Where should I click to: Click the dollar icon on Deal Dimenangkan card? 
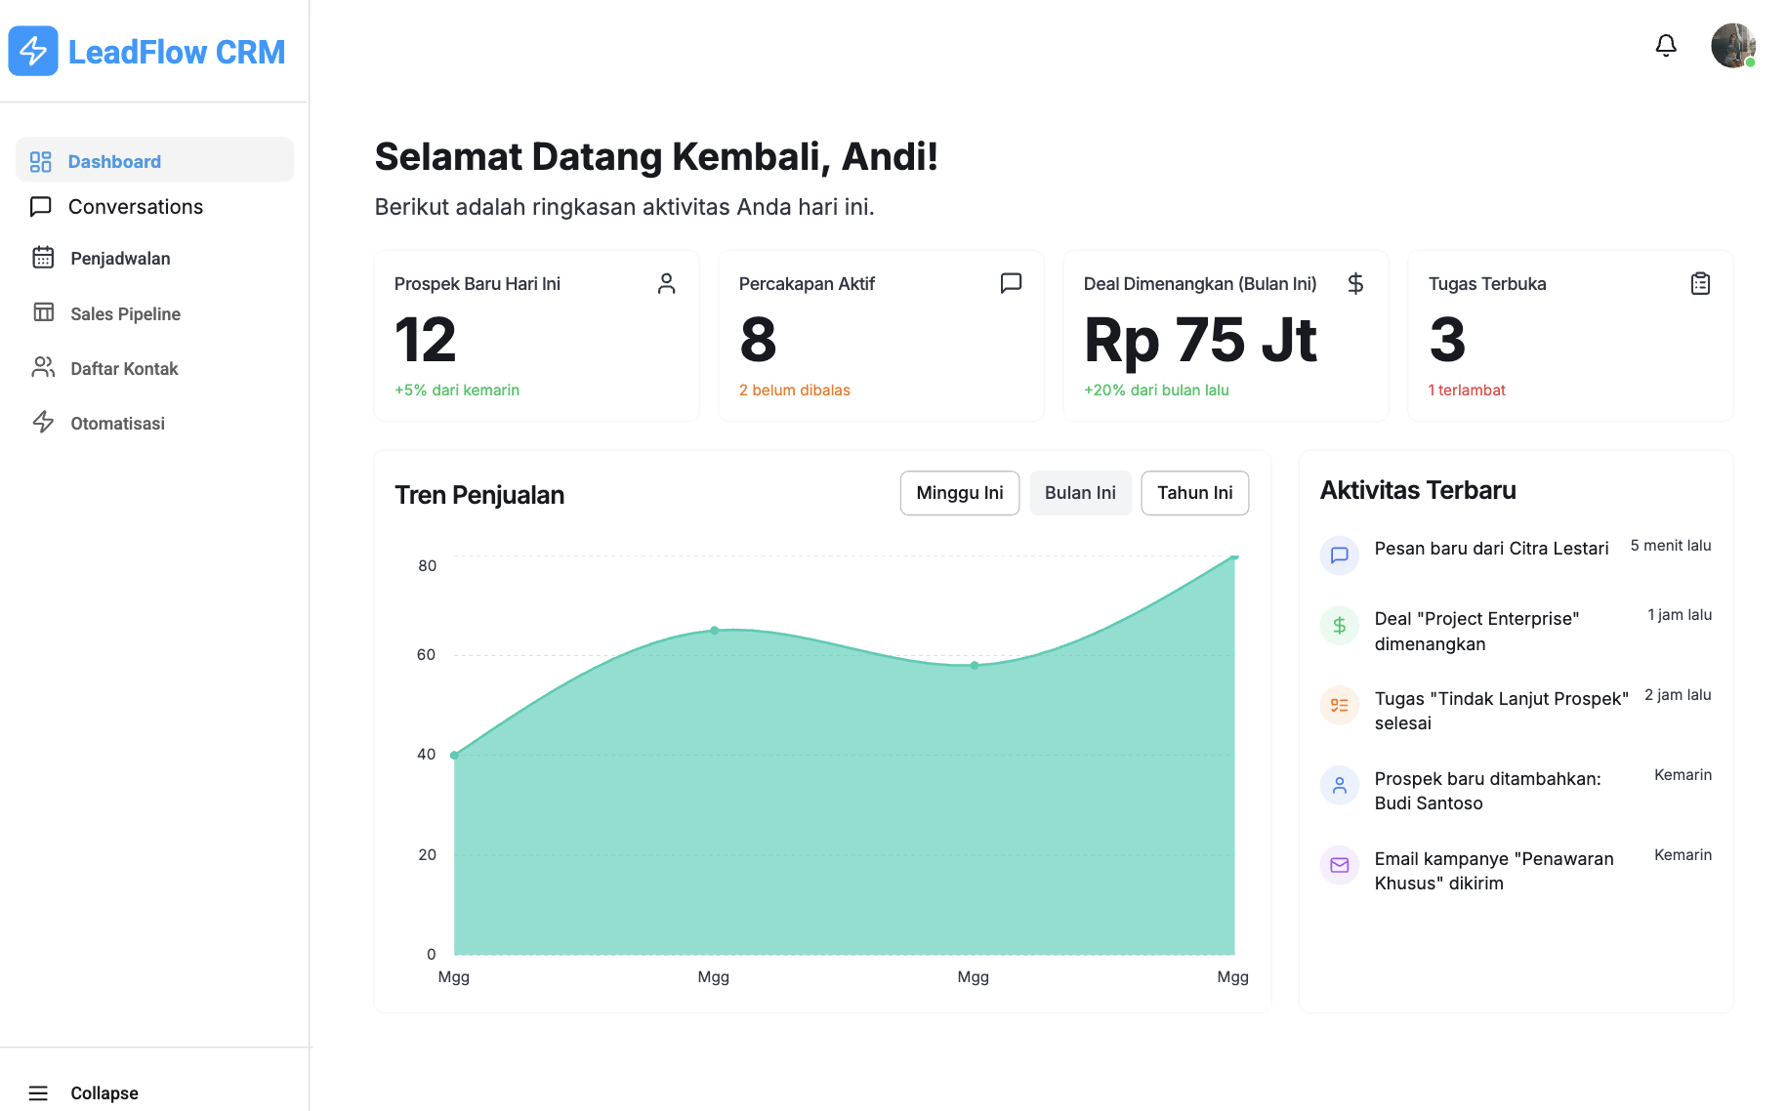click(x=1355, y=283)
